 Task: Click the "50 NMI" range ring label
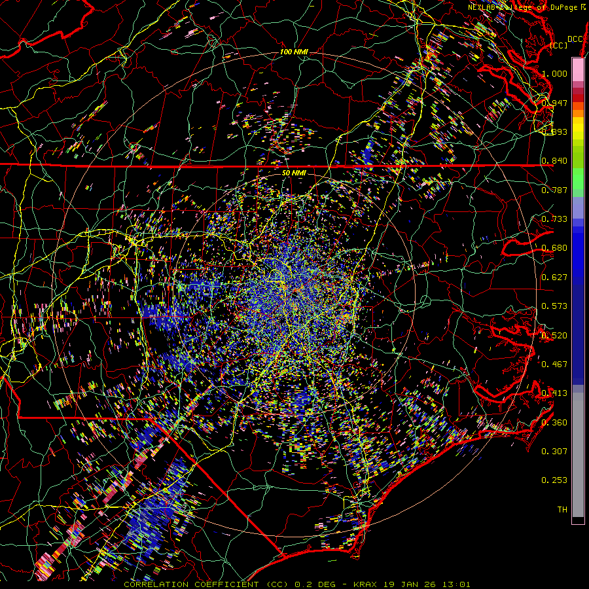pos(294,173)
